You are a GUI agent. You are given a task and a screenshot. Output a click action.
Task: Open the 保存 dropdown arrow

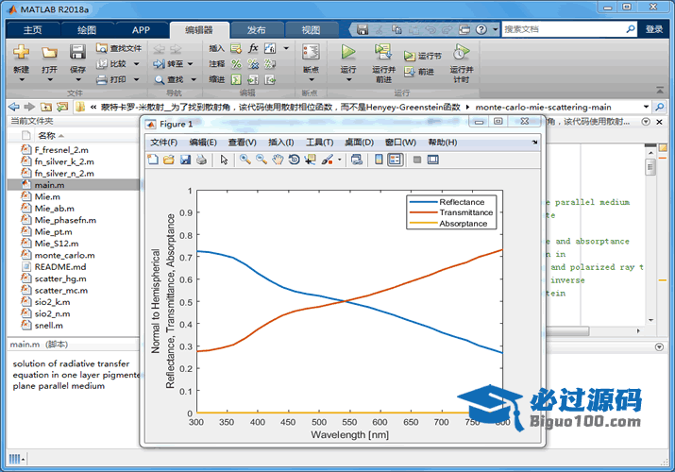pyautogui.click(x=78, y=79)
